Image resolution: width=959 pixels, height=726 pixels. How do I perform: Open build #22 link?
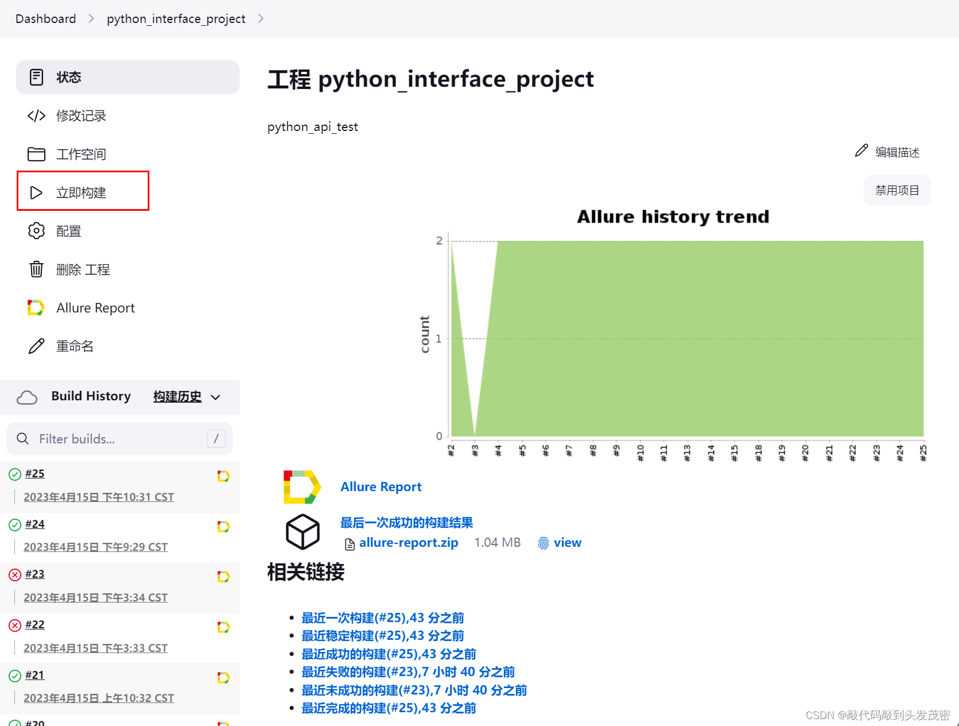click(34, 625)
